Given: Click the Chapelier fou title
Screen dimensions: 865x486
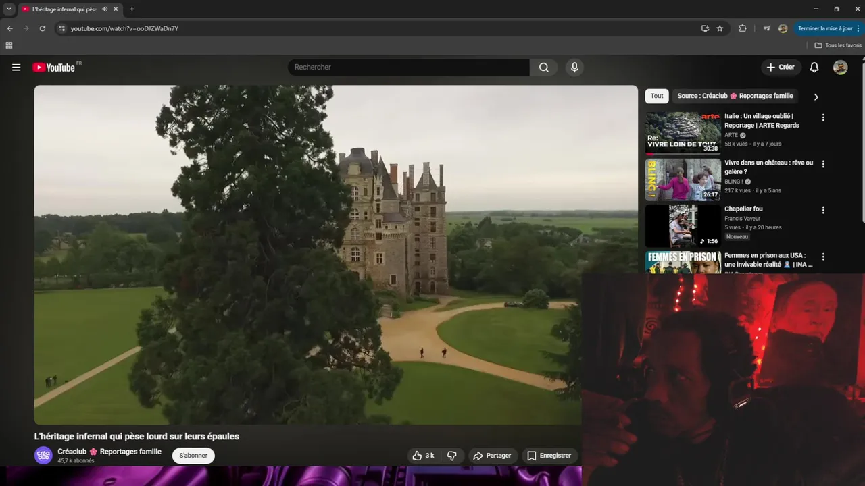Looking at the screenshot, I should pyautogui.click(x=743, y=209).
